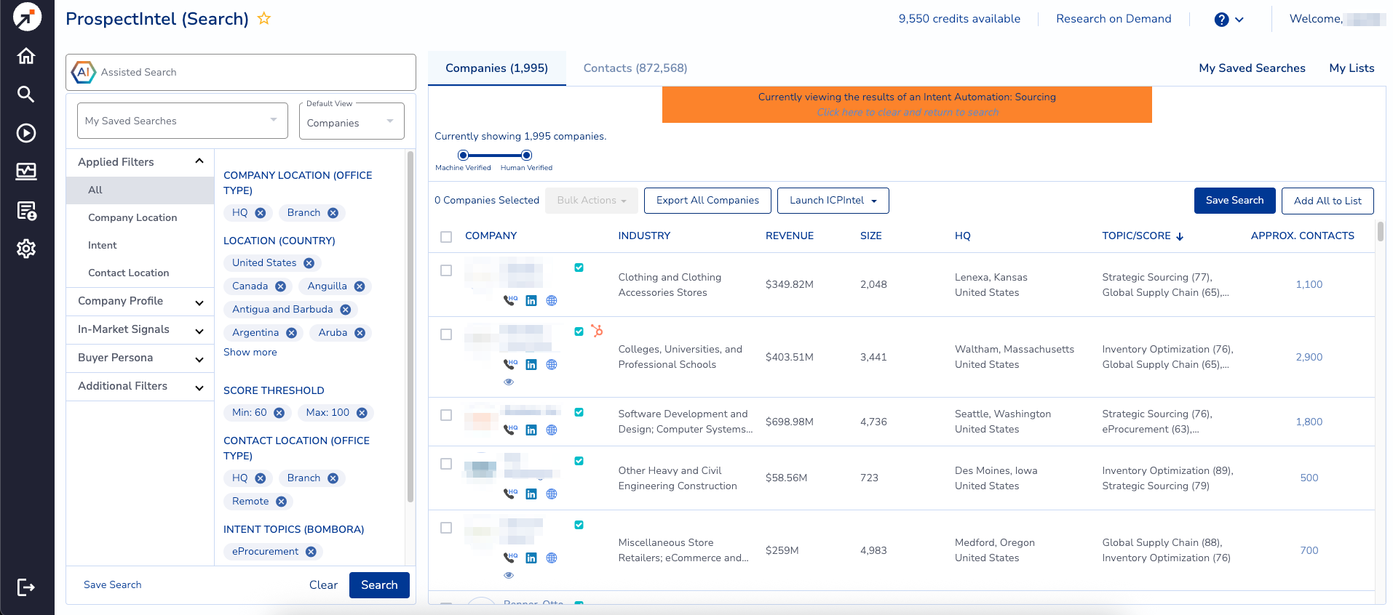Click the filter panel vertical scrollbar
The image size is (1393, 615).
pyautogui.click(x=410, y=327)
